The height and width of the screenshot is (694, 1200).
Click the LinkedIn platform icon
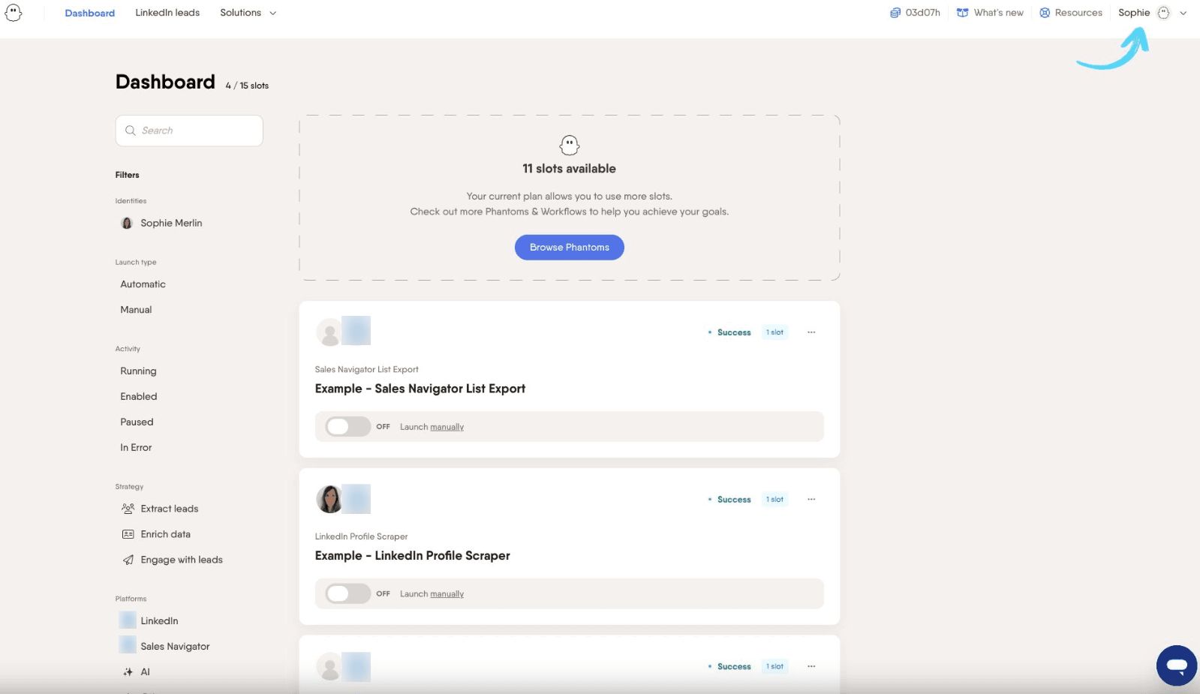tap(128, 620)
